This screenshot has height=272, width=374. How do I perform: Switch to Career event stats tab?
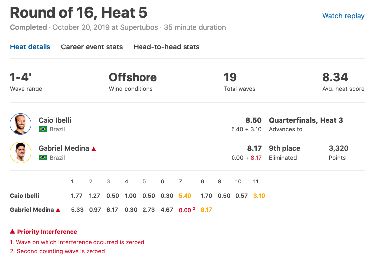pyautogui.click(x=92, y=47)
